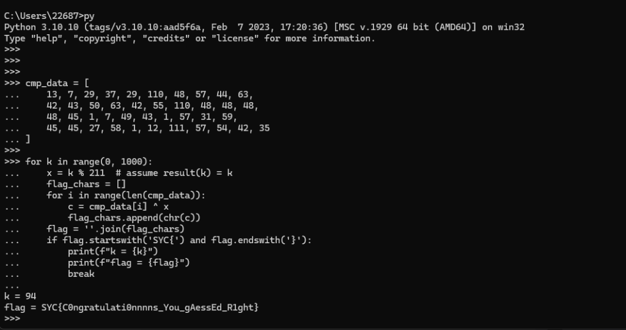The image size is (626, 330).
Task: Click the 'break' statement
Action: (81, 274)
